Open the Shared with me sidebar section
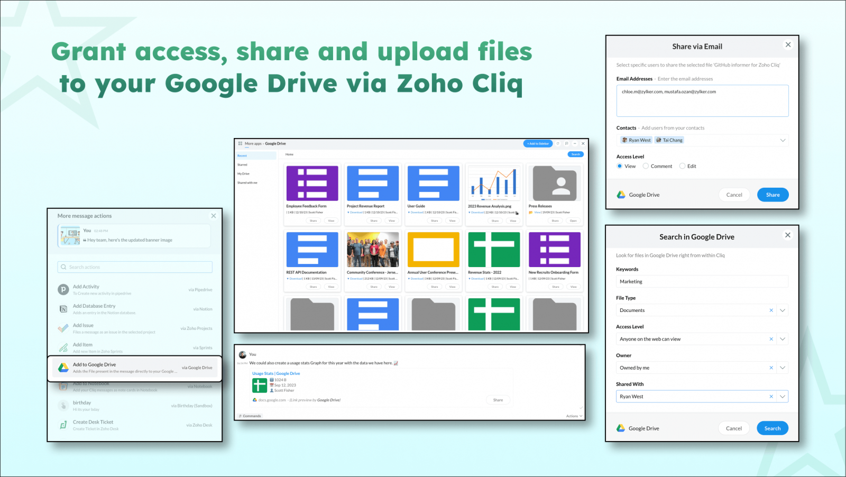846x477 pixels. tap(247, 182)
